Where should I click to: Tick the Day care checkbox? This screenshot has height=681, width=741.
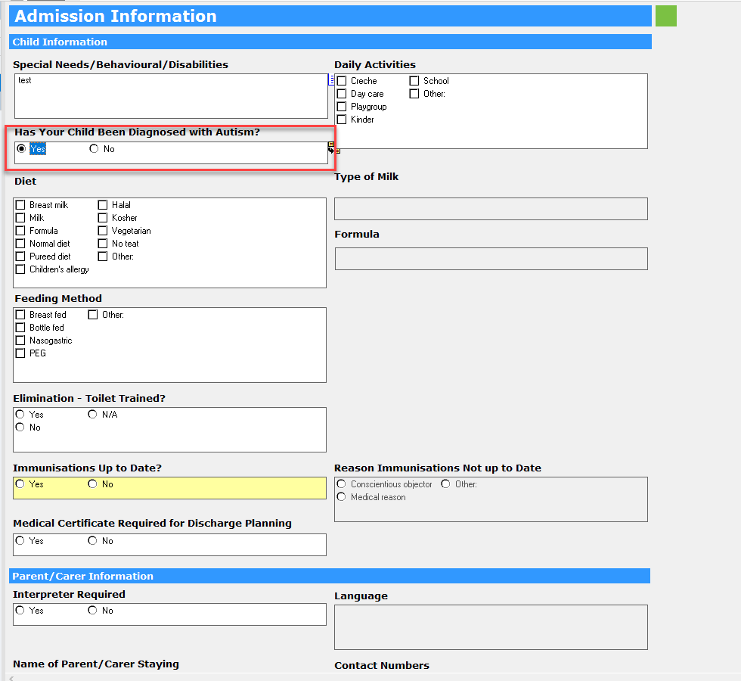[x=342, y=94]
